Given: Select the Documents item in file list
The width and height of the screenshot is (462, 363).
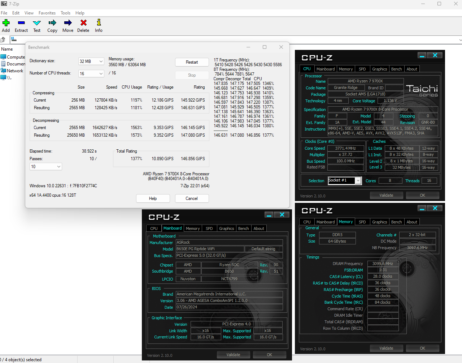Looking at the screenshot, I should (13, 64).
